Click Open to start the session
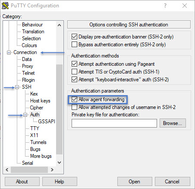Viewport: 195px width, 189px height. tap(135, 182)
